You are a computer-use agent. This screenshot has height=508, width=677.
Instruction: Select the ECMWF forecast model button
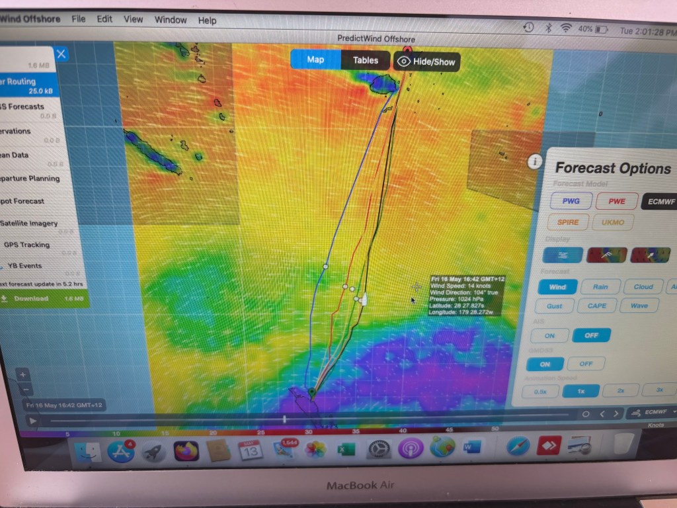pyautogui.click(x=660, y=201)
